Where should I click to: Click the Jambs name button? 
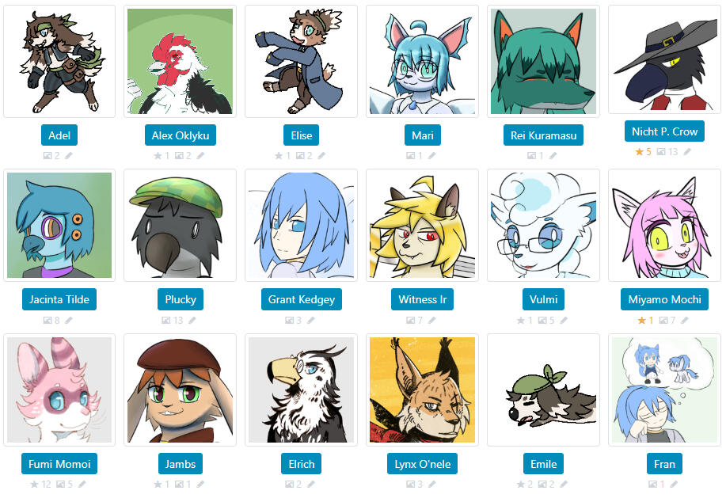(x=180, y=464)
